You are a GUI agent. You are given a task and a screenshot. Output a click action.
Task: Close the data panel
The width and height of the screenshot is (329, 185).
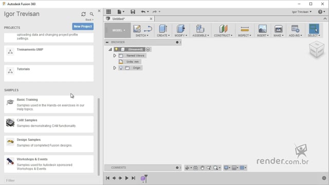pyautogui.click(x=99, y=11)
